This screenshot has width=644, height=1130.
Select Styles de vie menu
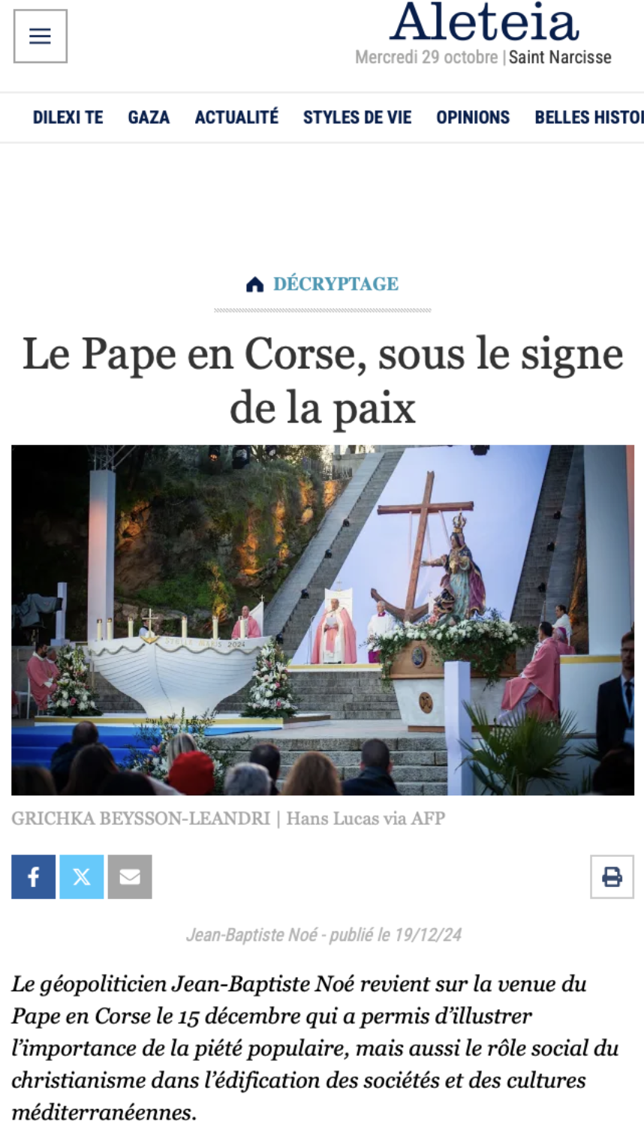pyautogui.click(x=357, y=118)
